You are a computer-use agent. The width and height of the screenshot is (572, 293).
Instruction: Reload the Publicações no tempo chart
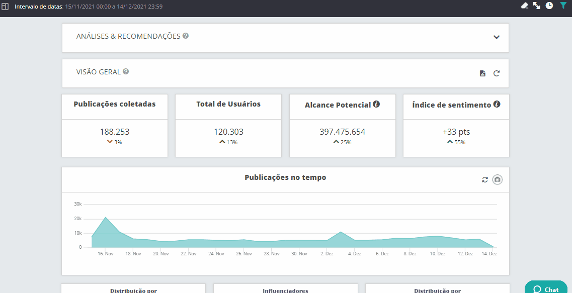485,179
